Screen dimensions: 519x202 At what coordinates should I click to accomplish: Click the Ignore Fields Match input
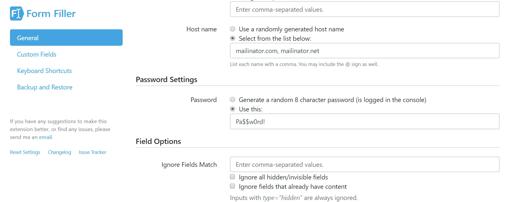click(364, 164)
